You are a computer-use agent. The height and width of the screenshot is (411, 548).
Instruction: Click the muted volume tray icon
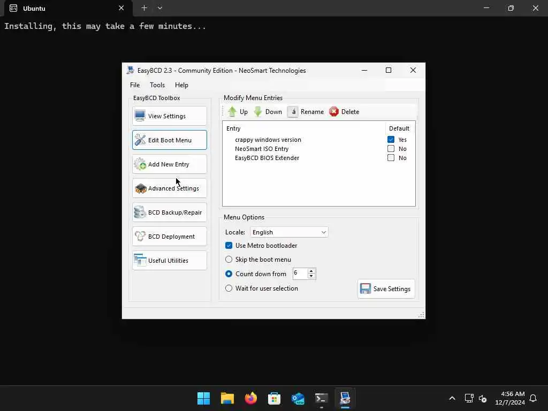click(x=483, y=398)
